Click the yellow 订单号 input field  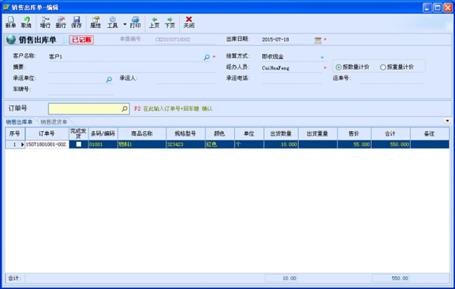(x=89, y=108)
